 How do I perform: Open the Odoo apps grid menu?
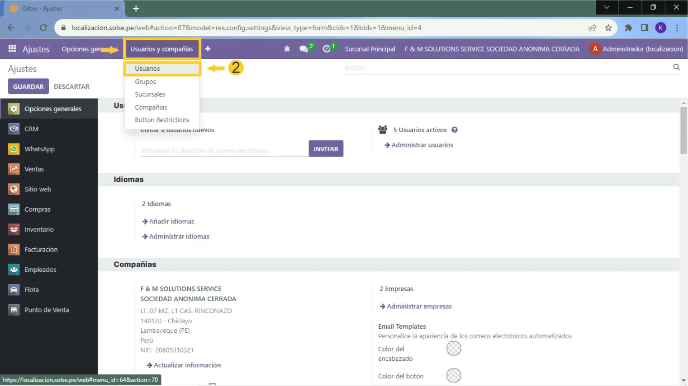[12, 48]
